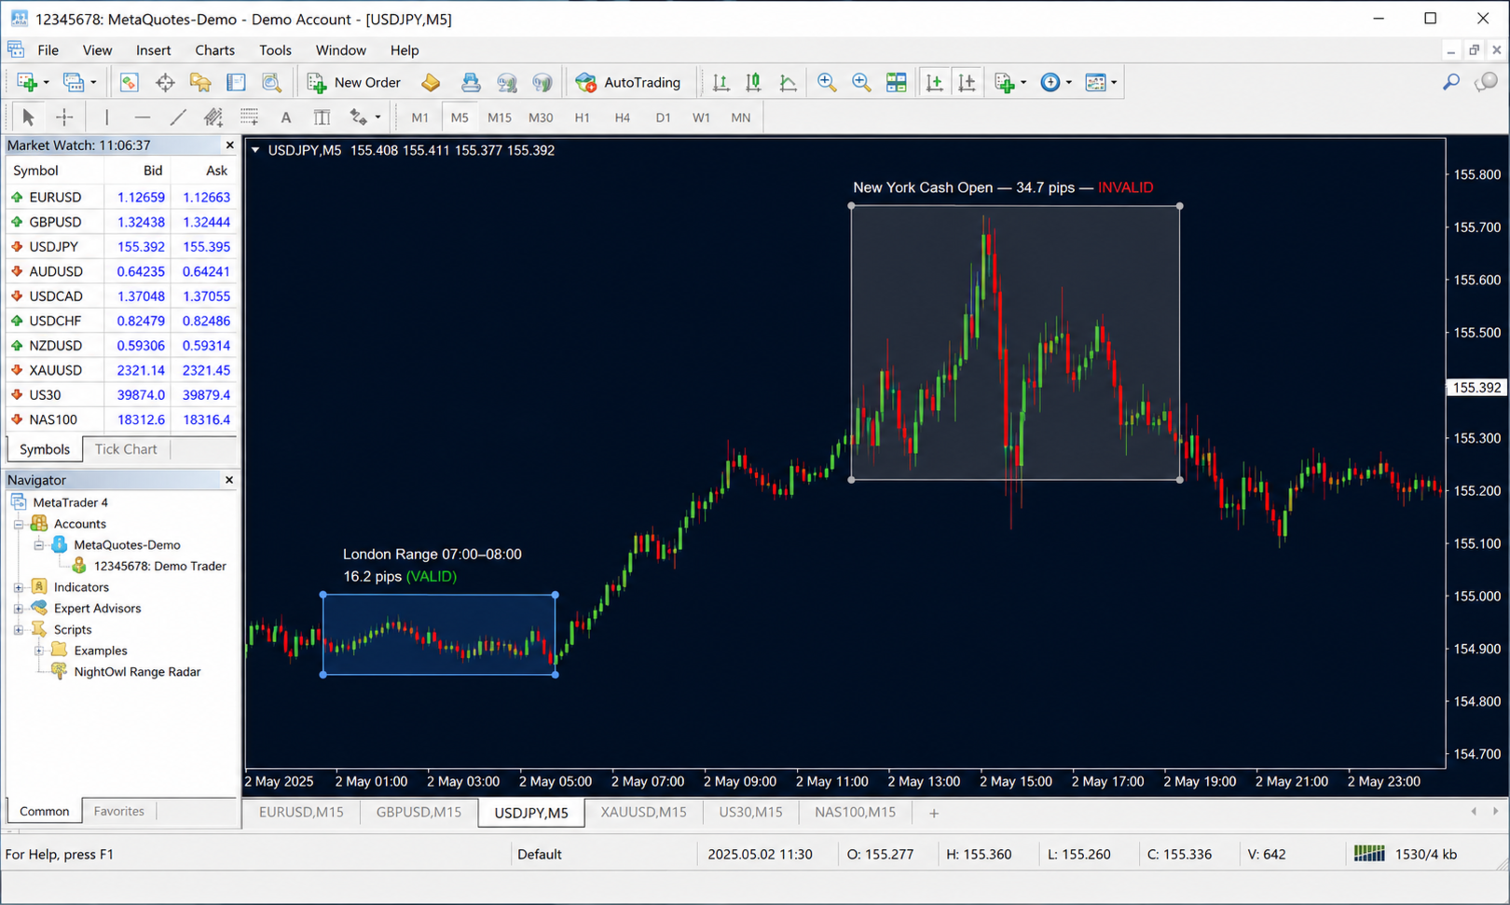1510x905 pixels.
Task: Select the equidistant channel tool
Action: coord(213,117)
